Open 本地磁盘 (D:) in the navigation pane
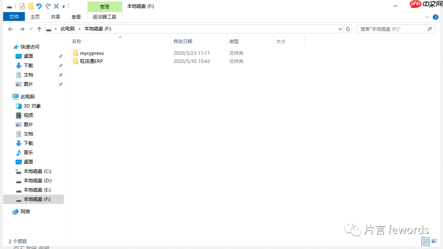The height and width of the screenshot is (249, 443). point(38,181)
